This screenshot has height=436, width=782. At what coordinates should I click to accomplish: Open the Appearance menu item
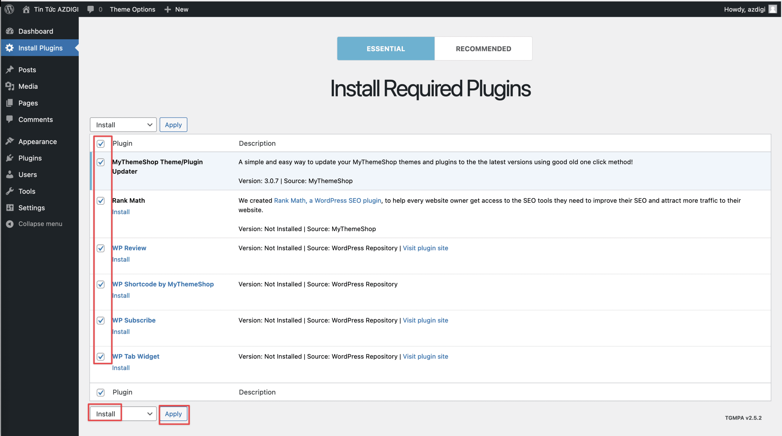tap(38, 141)
